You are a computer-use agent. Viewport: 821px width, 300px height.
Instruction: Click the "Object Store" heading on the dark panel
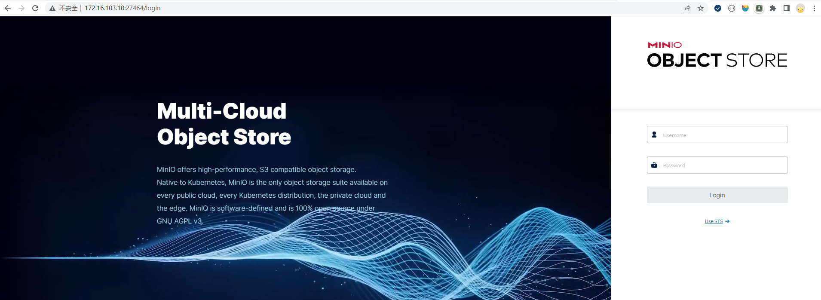point(224,137)
